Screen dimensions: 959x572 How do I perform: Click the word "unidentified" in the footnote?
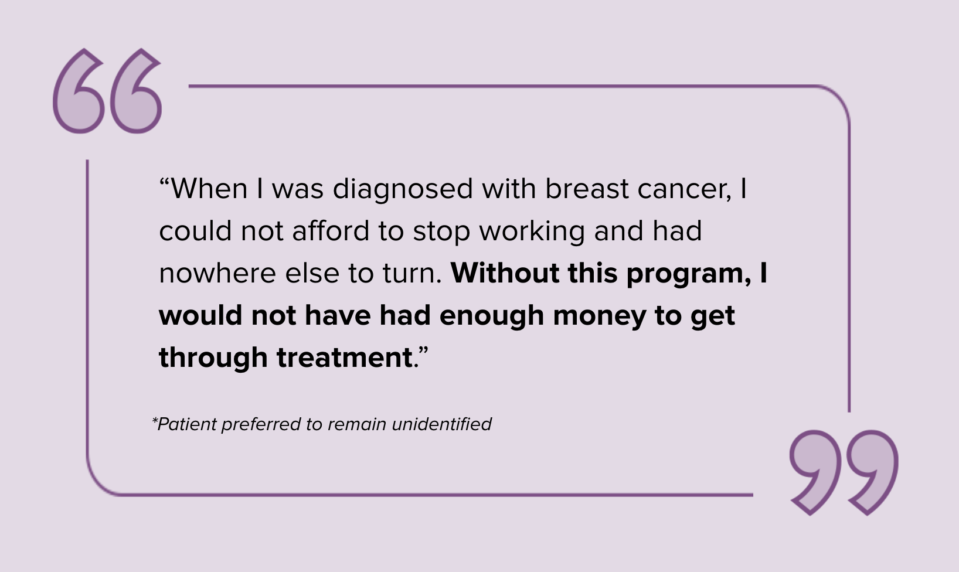[441, 424]
